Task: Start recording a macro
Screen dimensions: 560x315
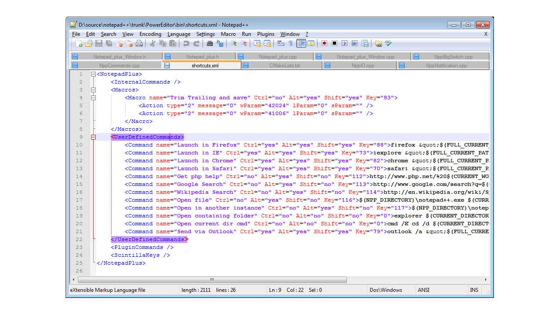Action: pyautogui.click(x=325, y=43)
